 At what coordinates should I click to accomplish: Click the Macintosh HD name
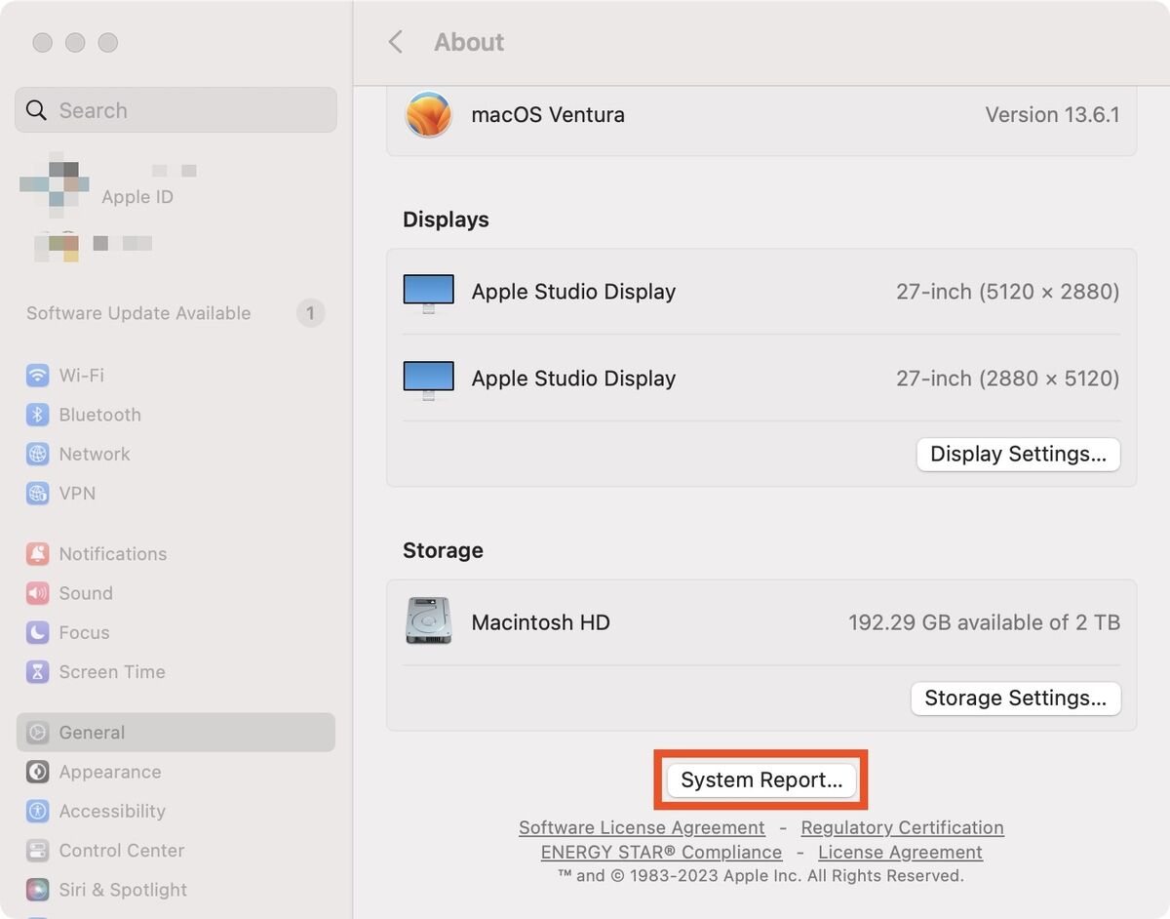540,622
